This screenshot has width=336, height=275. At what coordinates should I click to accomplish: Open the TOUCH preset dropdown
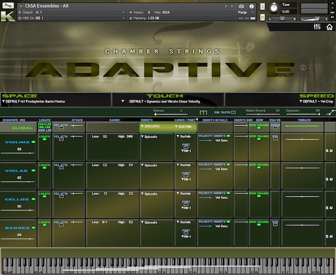[161, 101]
